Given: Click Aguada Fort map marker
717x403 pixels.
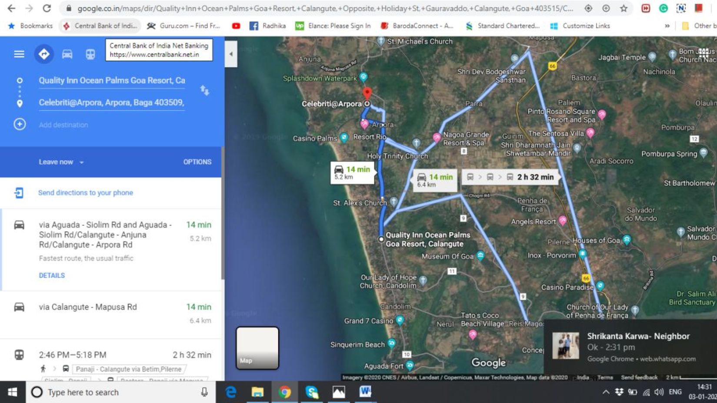Looking at the screenshot, I should [410, 365].
